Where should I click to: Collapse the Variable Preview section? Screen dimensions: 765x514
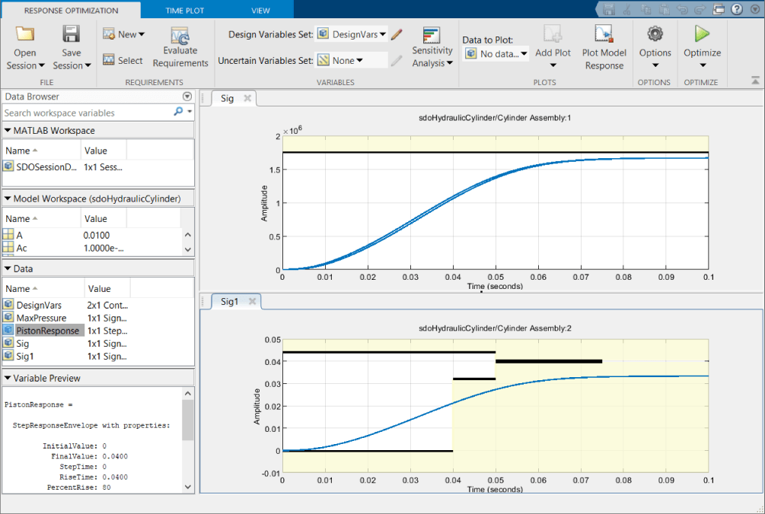(x=8, y=378)
